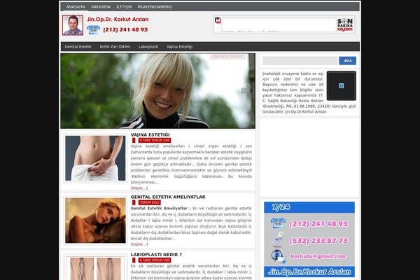Click the (532) 233 87 73 mobile number
This screenshot has width=420, height=280.
(x=318, y=241)
